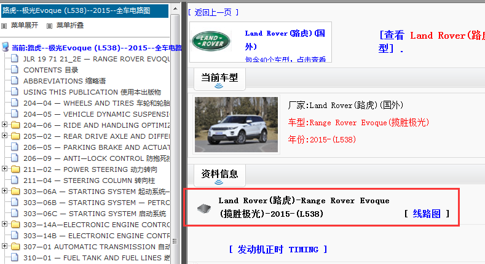485x264 pixels.
Task: Click the 查看 Land Rover 车型 link
Action: pos(432,42)
